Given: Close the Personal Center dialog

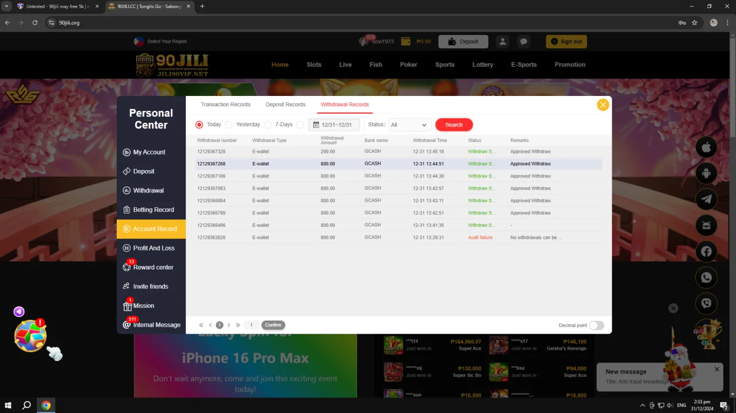Looking at the screenshot, I should click(x=603, y=105).
